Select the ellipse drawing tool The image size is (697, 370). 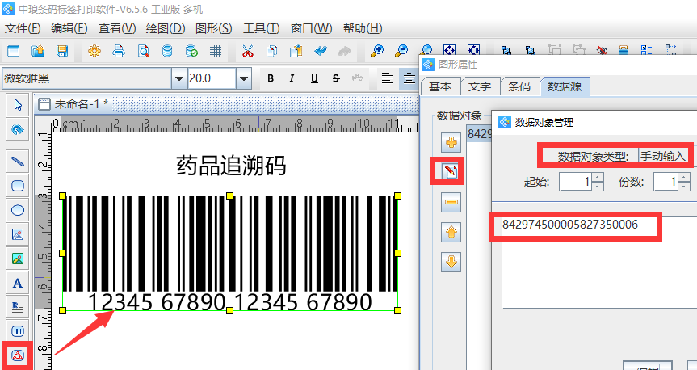click(x=18, y=210)
